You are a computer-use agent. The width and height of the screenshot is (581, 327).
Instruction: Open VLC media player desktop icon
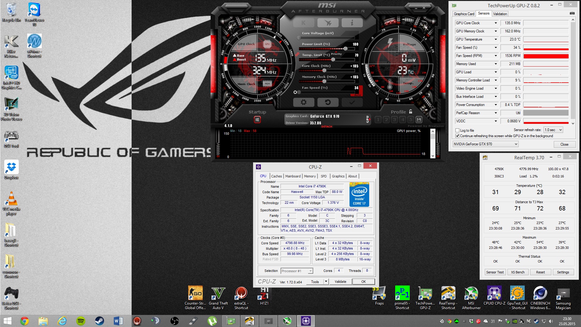pos(11,203)
